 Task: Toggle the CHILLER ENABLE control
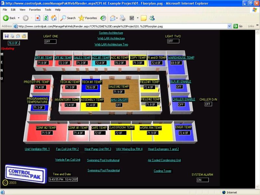point(181,104)
